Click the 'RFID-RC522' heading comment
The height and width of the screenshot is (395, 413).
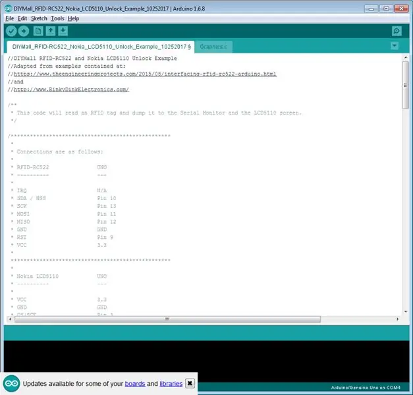click(x=33, y=167)
